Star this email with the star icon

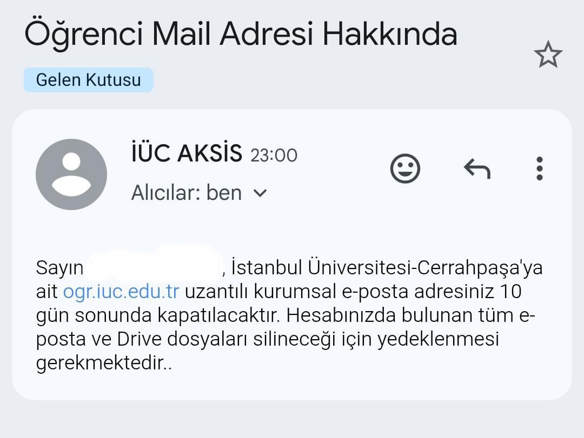[548, 55]
